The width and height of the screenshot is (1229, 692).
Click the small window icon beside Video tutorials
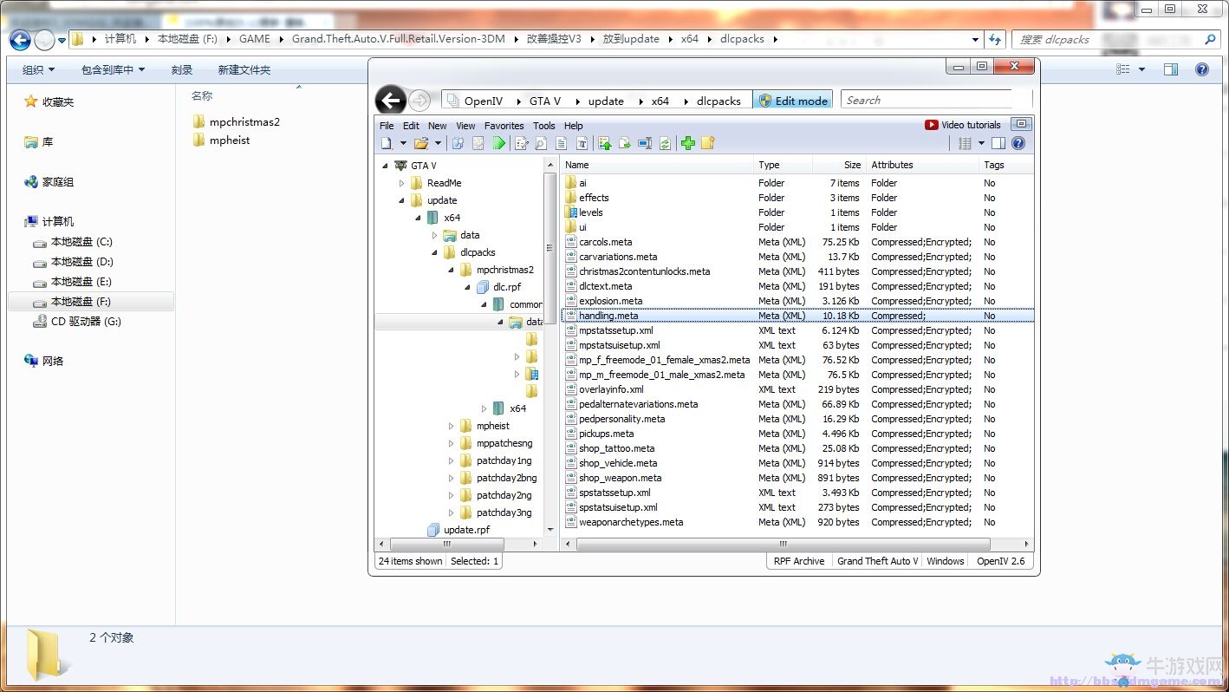coord(1021,124)
